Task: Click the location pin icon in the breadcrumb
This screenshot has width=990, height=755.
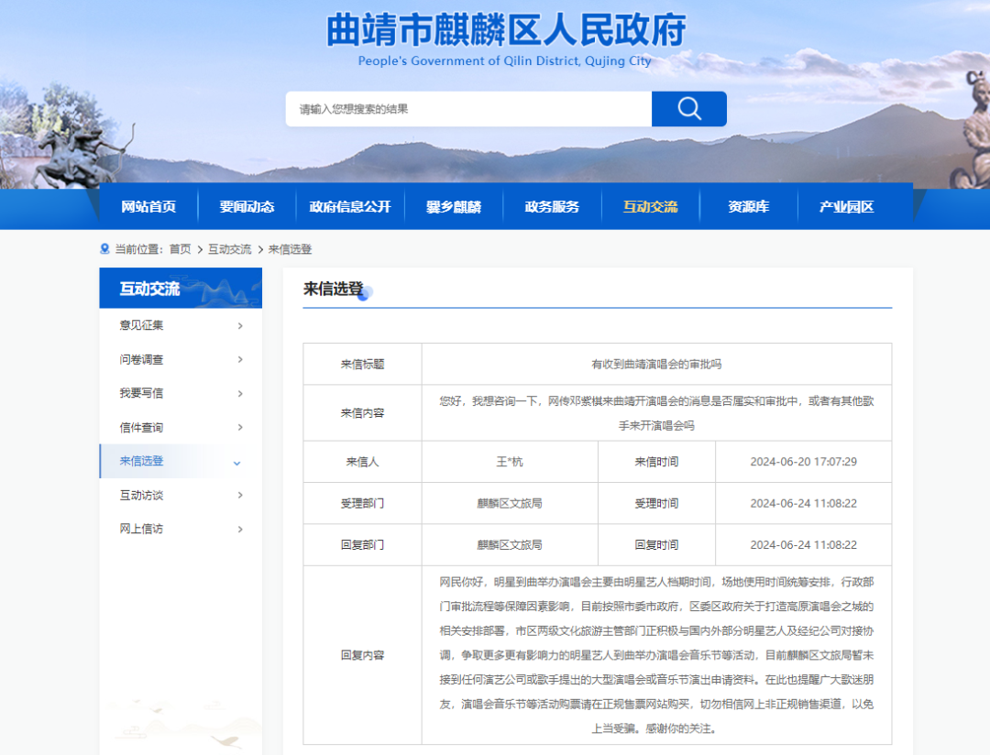Action: tap(104, 248)
